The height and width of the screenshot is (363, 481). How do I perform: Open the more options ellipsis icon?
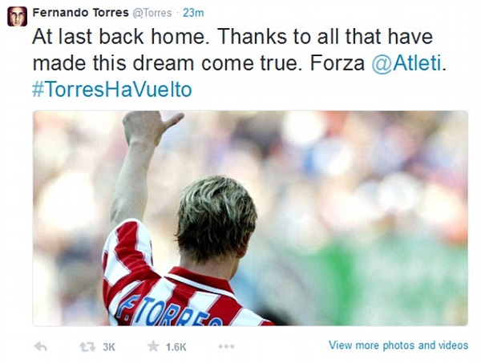click(226, 346)
